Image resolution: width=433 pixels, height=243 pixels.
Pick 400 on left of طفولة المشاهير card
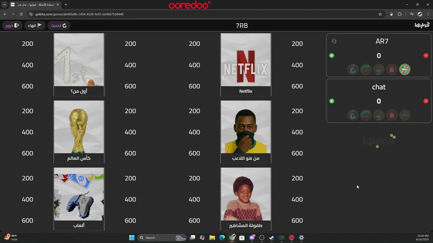pos(194,199)
